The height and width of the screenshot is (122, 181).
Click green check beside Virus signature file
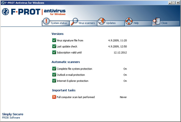point(54,40)
